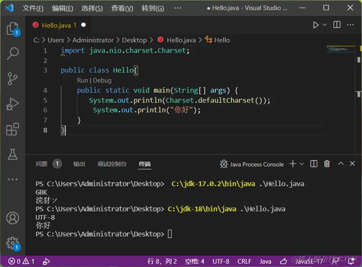Switch to the 输出 panel tab
The width and height of the screenshot is (362, 267).
(x=79, y=164)
